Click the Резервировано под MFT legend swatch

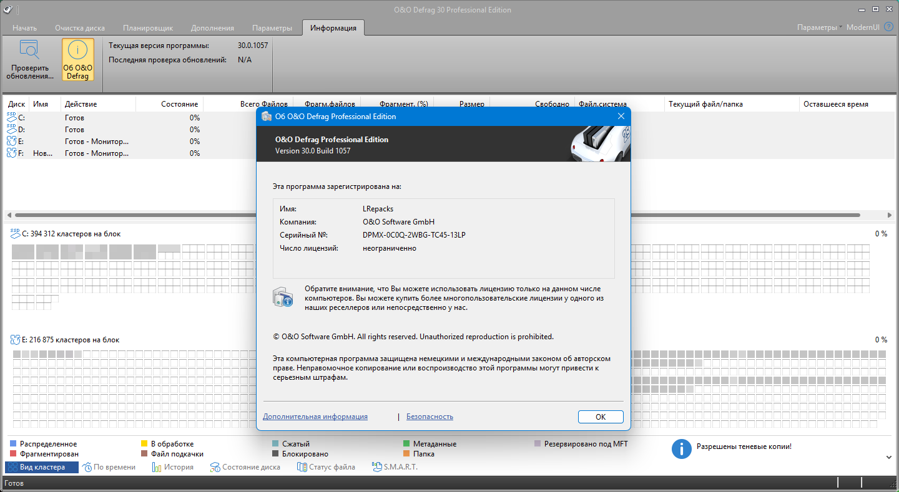click(538, 444)
